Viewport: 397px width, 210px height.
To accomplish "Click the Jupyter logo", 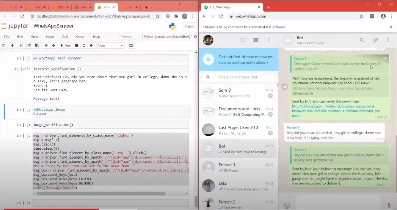I will click(15, 26).
